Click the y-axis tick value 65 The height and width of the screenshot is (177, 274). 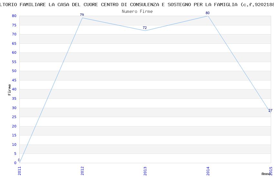tap(14, 43)
